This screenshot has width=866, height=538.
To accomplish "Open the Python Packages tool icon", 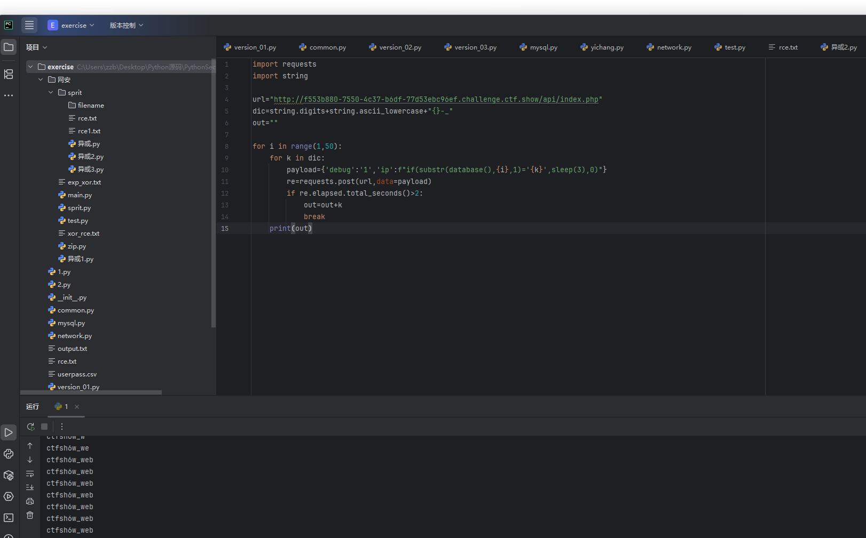I will point(9,475).
